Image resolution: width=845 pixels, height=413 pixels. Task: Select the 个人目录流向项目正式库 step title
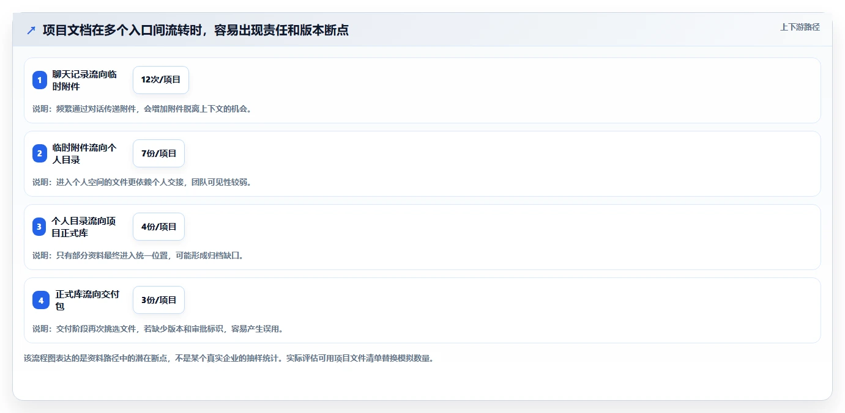coord(84,227)
